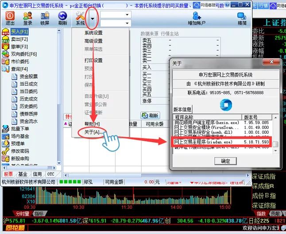Click 指数 tab in market window
The image size is (286, 234).
(261, 214)
